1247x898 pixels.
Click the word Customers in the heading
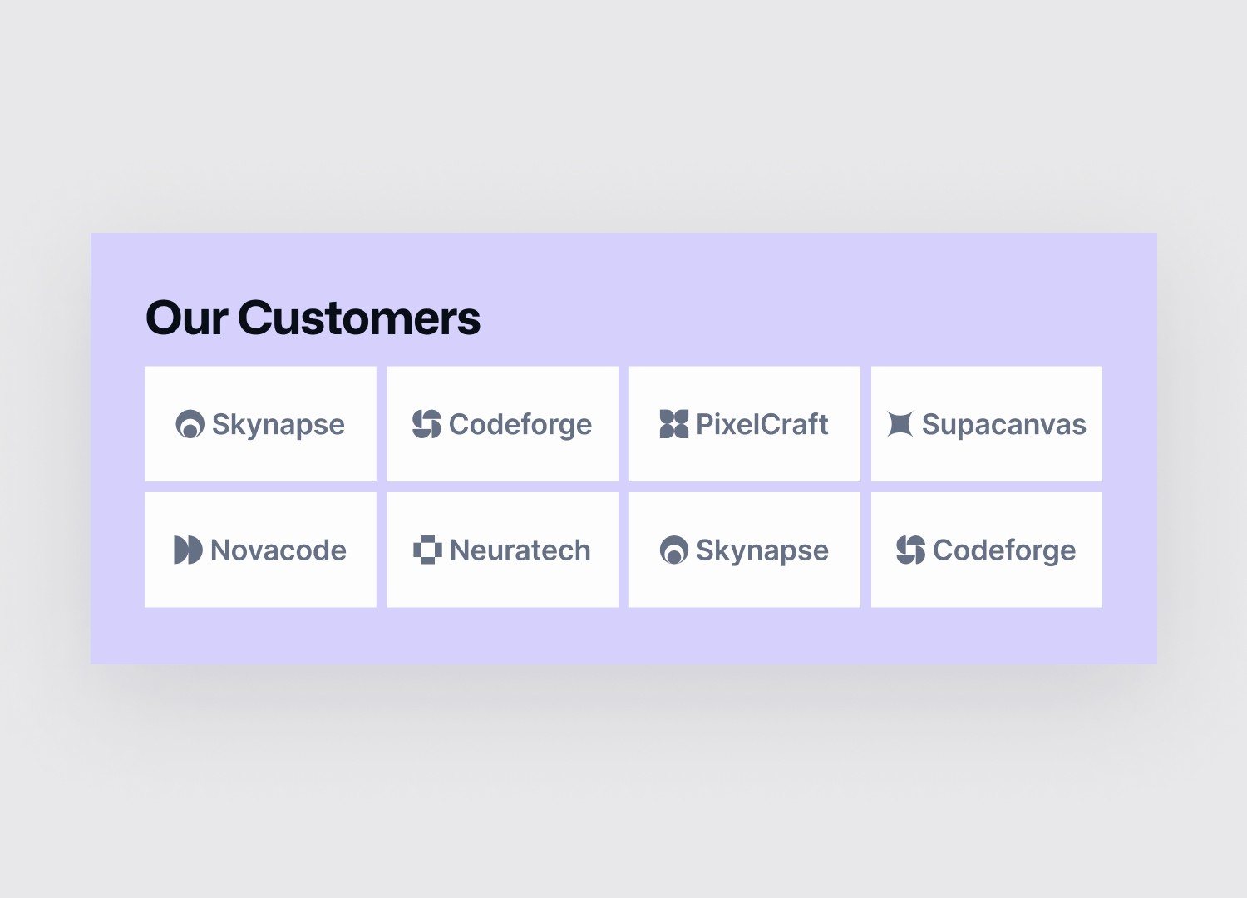pyautogui.click(x=359, y=318)
